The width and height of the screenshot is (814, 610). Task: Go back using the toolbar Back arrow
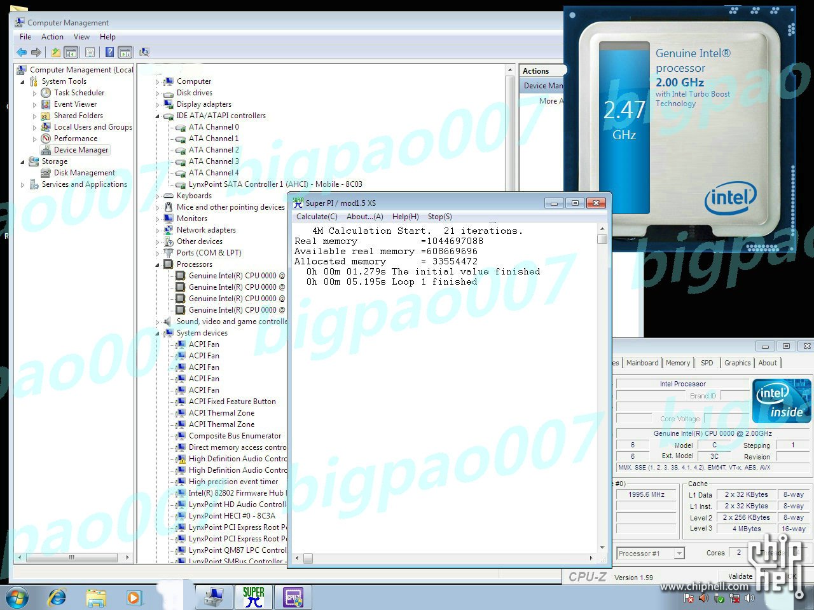tap(22, 52)
